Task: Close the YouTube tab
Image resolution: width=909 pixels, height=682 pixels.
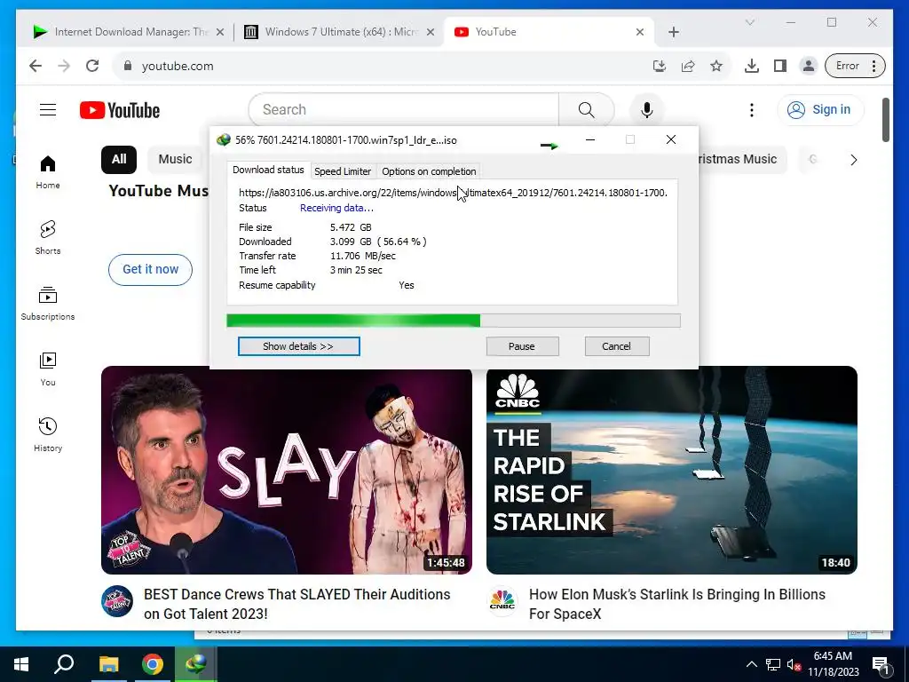Action: 639,32
